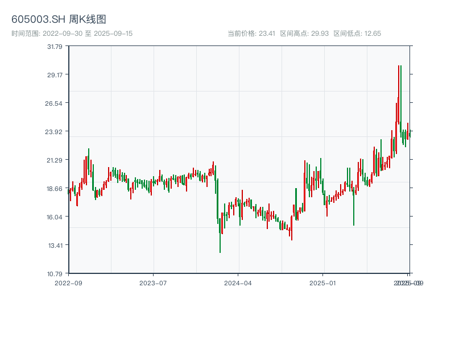455x341 pixels.
Task: Click the y-axis label 29.17
Action: [x=55, y=75]
